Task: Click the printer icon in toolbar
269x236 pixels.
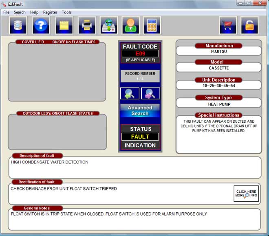Action: point(87,25)
